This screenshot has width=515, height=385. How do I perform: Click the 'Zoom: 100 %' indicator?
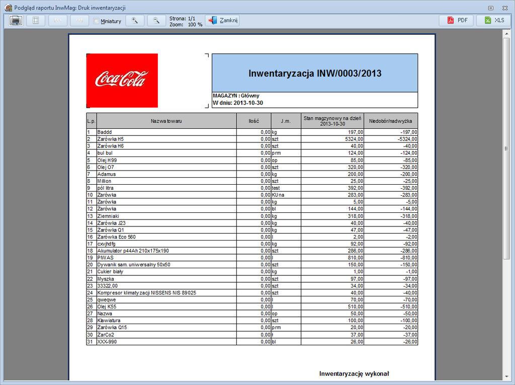tap(186, 24)
